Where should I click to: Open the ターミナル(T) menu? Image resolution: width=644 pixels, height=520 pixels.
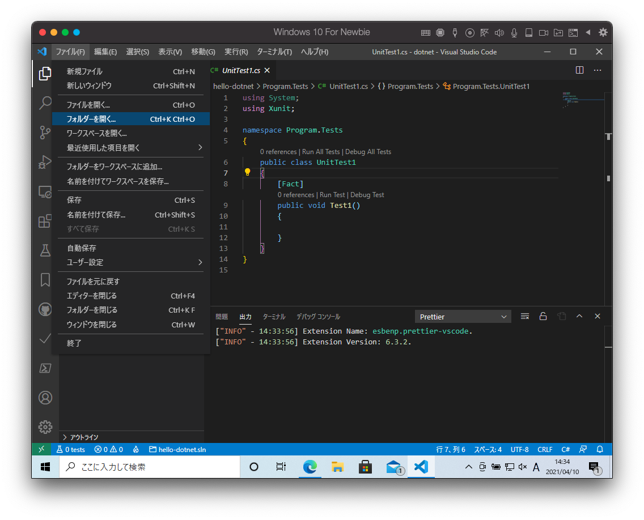tap(274, 52)
